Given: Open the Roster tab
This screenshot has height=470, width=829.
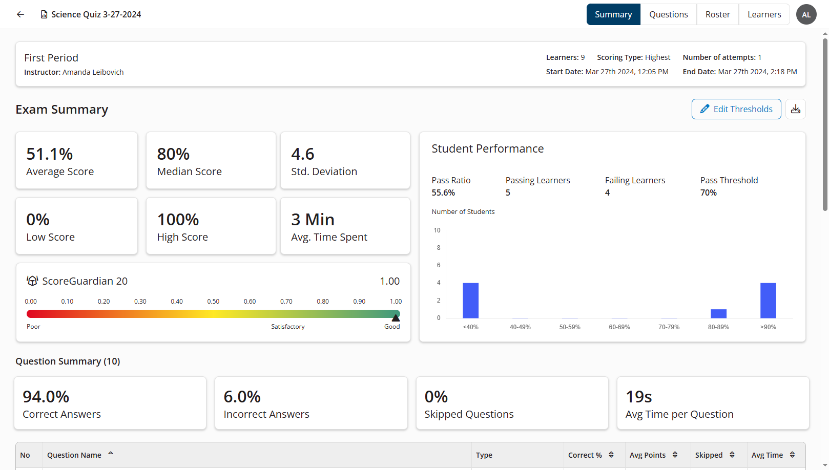Looking at the screenshot, I should (717, 14).
